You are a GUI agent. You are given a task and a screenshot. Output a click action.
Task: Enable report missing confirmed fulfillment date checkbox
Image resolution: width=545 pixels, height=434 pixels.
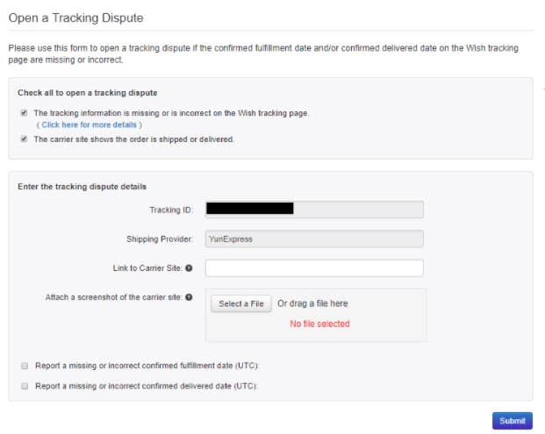tap(24, 365)
